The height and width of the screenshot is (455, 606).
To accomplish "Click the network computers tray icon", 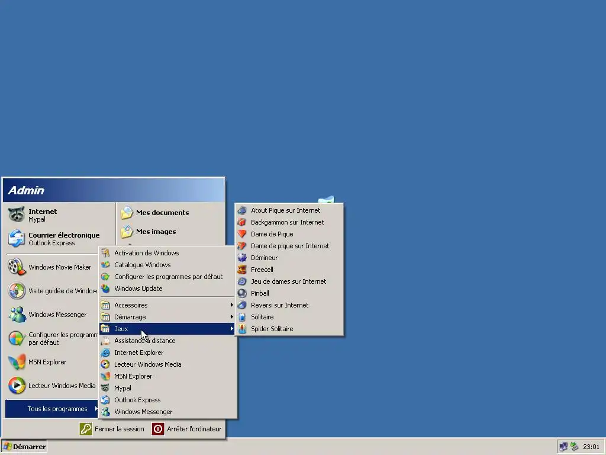I will point(563,447).
